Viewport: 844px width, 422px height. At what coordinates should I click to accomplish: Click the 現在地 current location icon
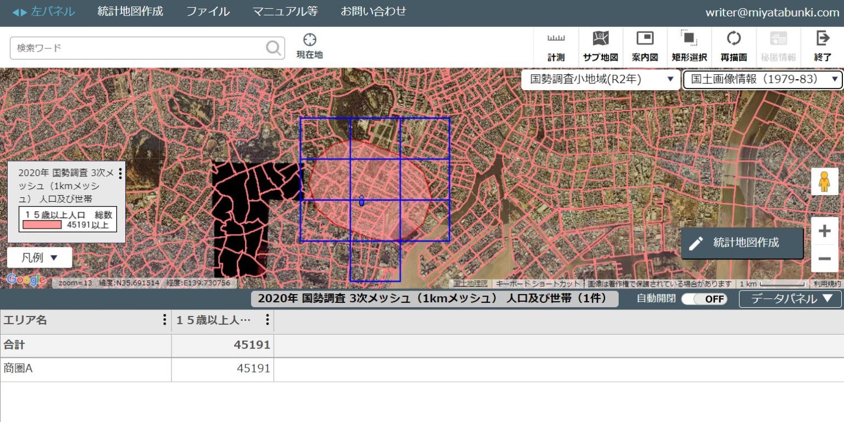[309, 44]
